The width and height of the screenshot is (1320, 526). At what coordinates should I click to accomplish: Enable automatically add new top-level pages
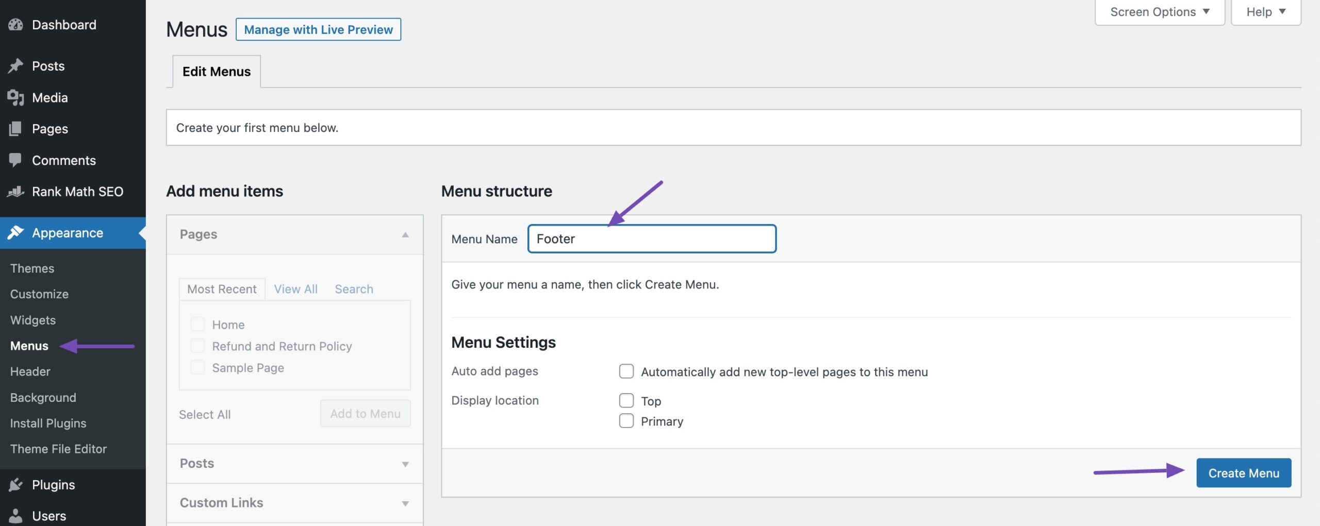click(x=626, y=371)
